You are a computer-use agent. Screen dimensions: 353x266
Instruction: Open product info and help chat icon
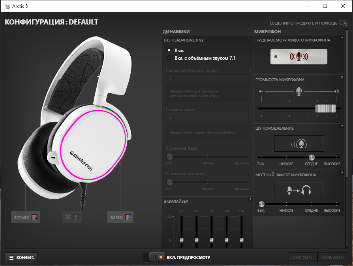coord(344,23)
